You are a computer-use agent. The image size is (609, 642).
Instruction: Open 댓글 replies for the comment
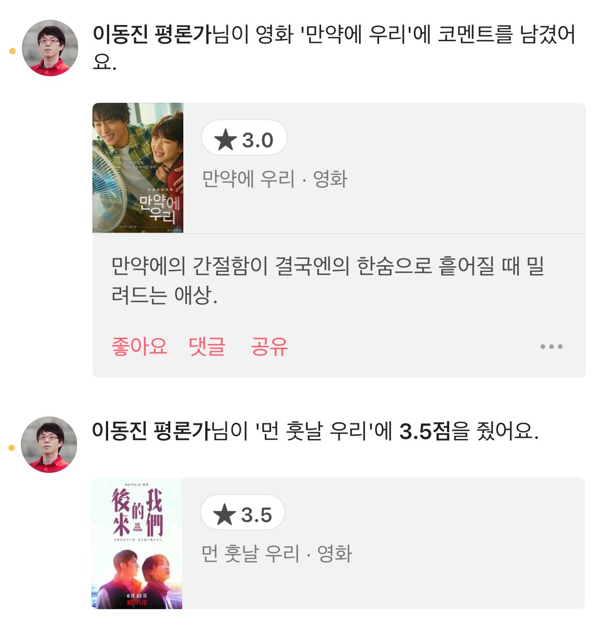pyautogui.click(x=207, y=347)
